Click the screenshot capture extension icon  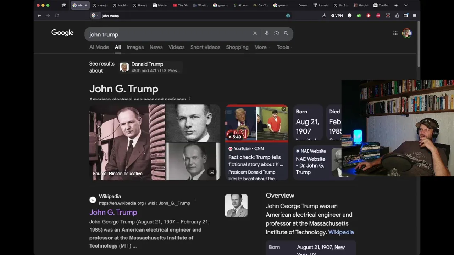coord(388,16)
